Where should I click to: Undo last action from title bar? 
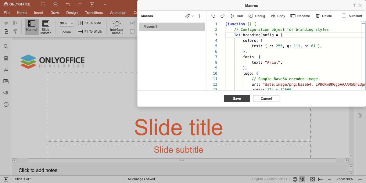68,4
